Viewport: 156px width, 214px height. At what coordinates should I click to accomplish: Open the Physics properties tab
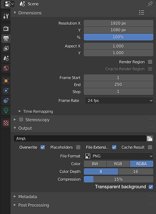(6, 91)
